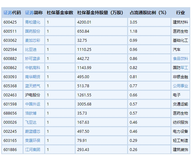Screen dimensions: 194x156
Task: Select holding value 1110.25
Action: tap(84, 50)
